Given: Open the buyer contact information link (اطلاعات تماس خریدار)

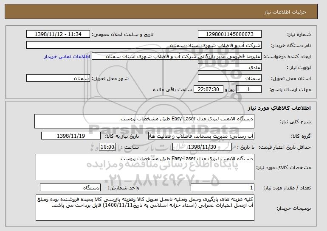Looking at the screenshot, I should 67,56.
